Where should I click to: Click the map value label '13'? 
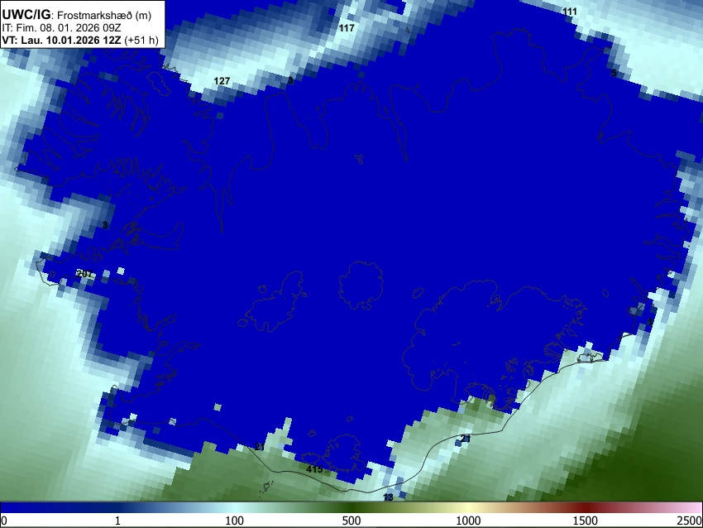[x=388, y=497]
